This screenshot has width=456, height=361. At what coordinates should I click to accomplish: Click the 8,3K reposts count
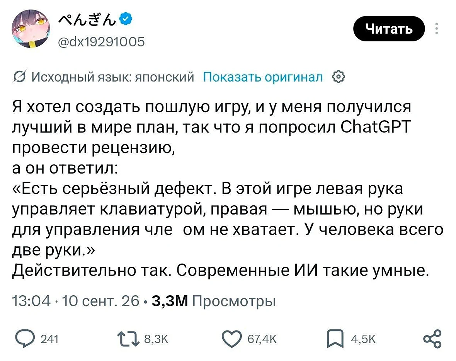[156, 339]
